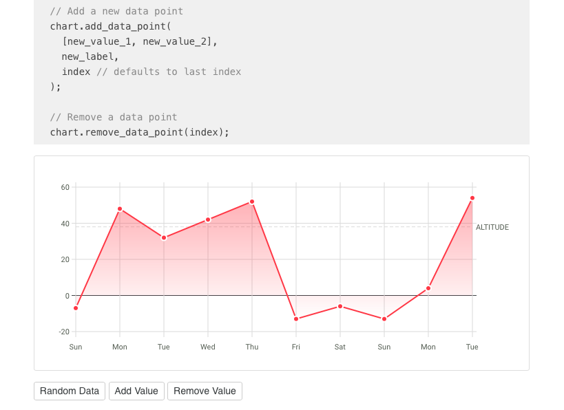Click the Random Data button
Screen dimensions: 564x410
(x=69, y=391)
